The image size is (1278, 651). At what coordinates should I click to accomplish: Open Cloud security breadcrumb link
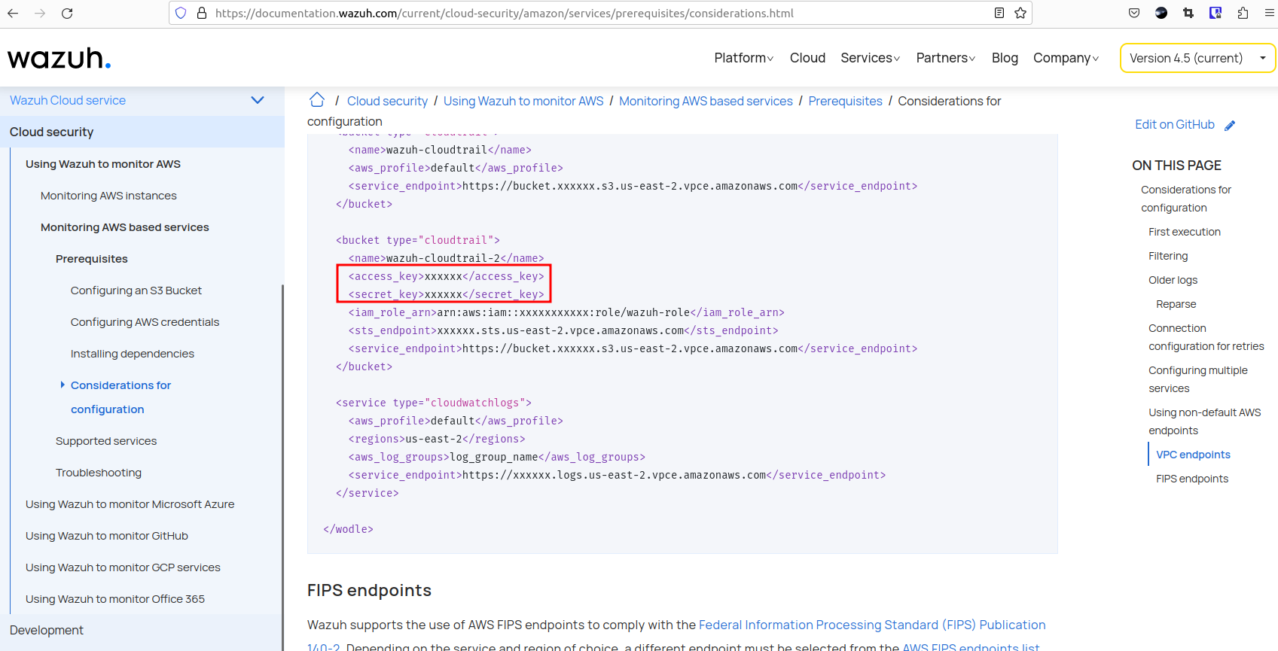tap(387, 101)
